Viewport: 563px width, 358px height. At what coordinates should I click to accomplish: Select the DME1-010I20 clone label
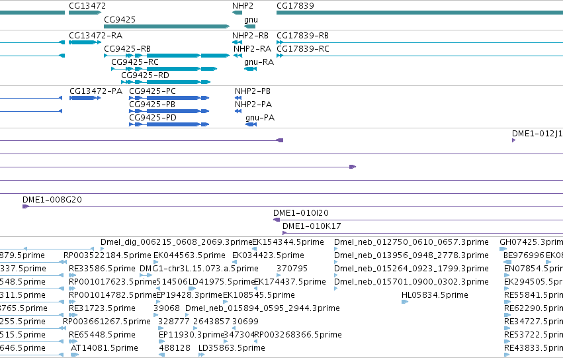[x=301, y=213]
